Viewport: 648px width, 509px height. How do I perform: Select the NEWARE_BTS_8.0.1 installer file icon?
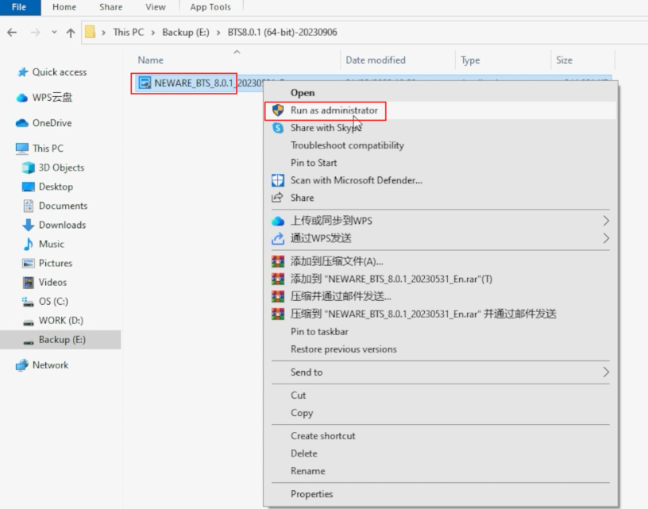[145, 83]
